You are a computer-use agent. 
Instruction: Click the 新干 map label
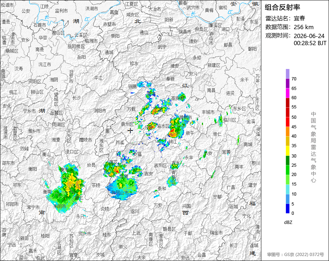(190, 133)
